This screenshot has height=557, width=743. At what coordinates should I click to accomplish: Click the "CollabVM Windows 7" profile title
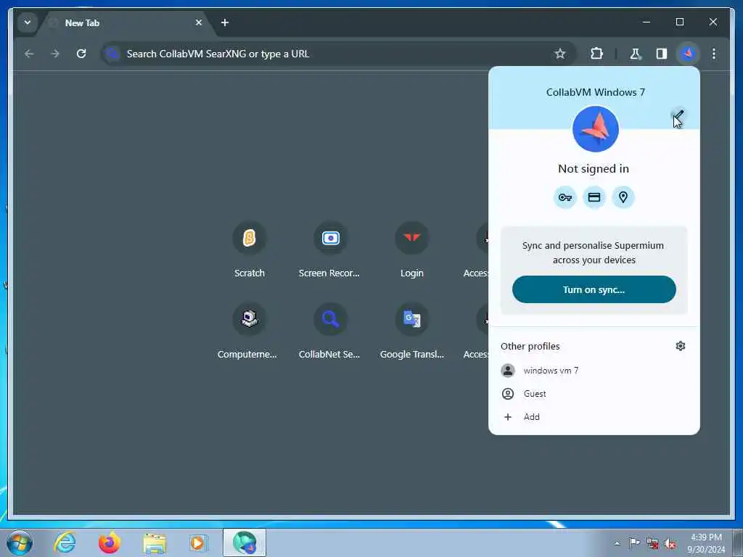click(x=595, y=92)
